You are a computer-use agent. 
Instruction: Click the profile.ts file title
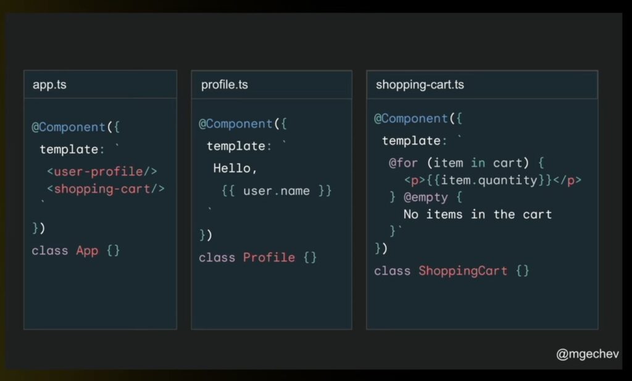click(225, 85)
